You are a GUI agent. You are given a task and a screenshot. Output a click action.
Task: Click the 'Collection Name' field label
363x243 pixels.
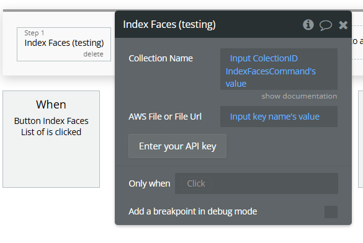tap(161, 58)
